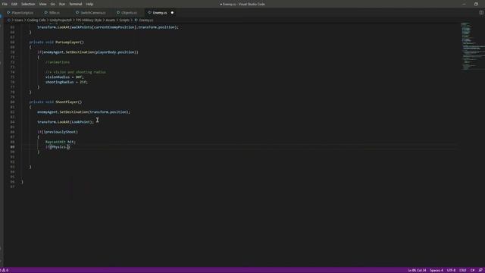Click the //animations comment line
485x273 pixels.
pos(58,62)
